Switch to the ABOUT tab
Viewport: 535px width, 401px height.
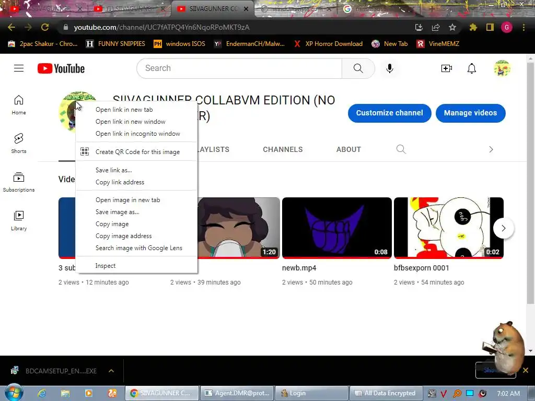[x=348, y=149]
